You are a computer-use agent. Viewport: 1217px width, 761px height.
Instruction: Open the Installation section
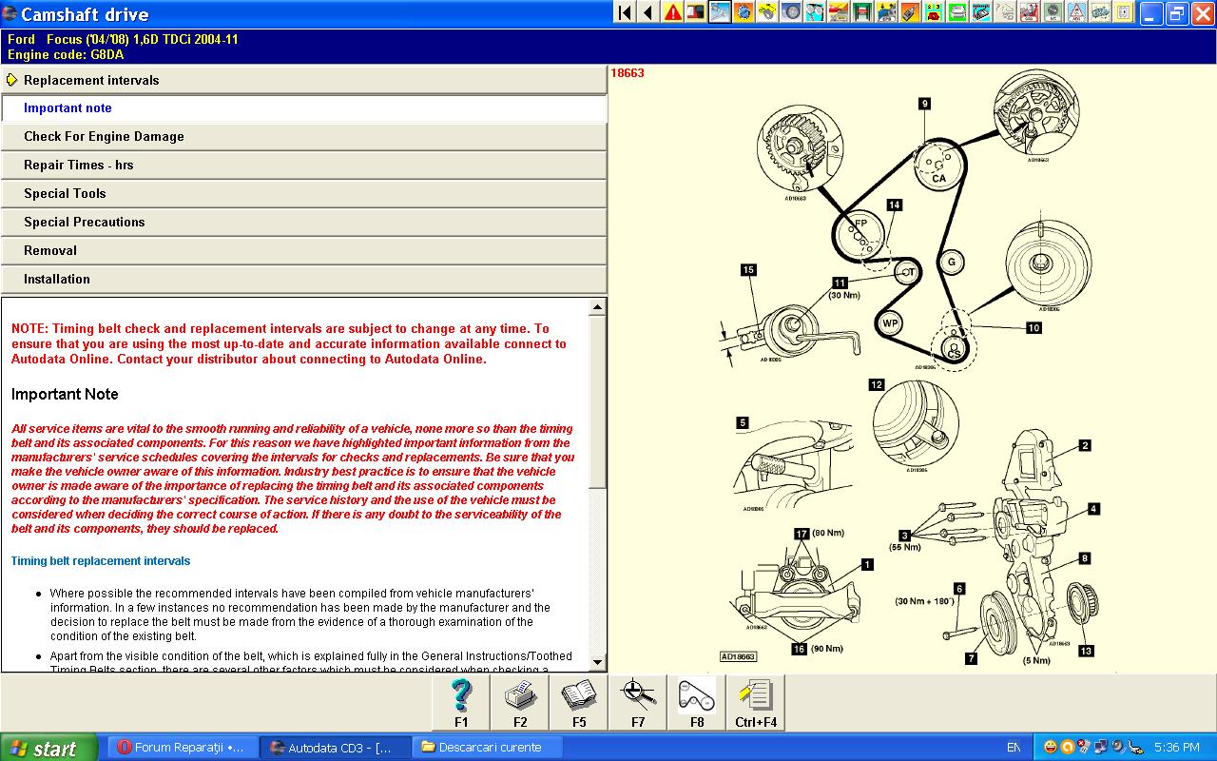57,280
